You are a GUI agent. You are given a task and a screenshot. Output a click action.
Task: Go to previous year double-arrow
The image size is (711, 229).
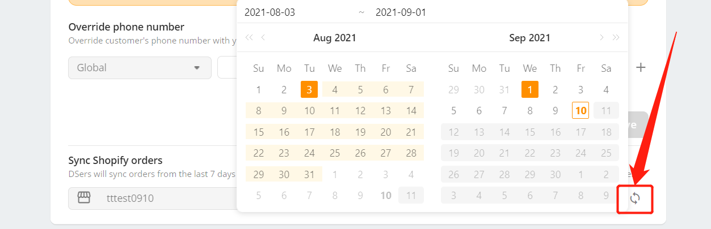(x=249, y=38)
